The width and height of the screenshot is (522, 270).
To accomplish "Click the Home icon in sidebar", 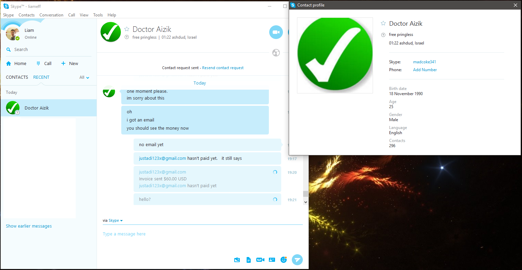I will pyautogui.click(x=9, y=64).
